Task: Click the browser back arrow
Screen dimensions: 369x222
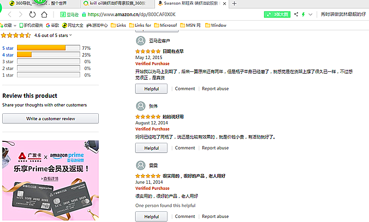Action: (9, 14)
